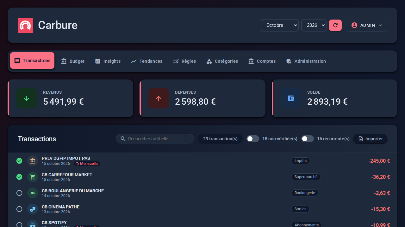This screenshot has width=405, height=227.
Task: Click the Mensuelle badge on DGFIP row
Action: (x=87, y=164)
